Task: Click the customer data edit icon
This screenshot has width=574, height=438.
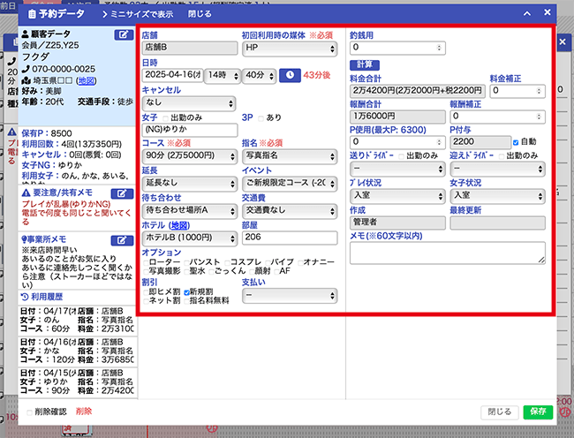Action: coord(124,34)
